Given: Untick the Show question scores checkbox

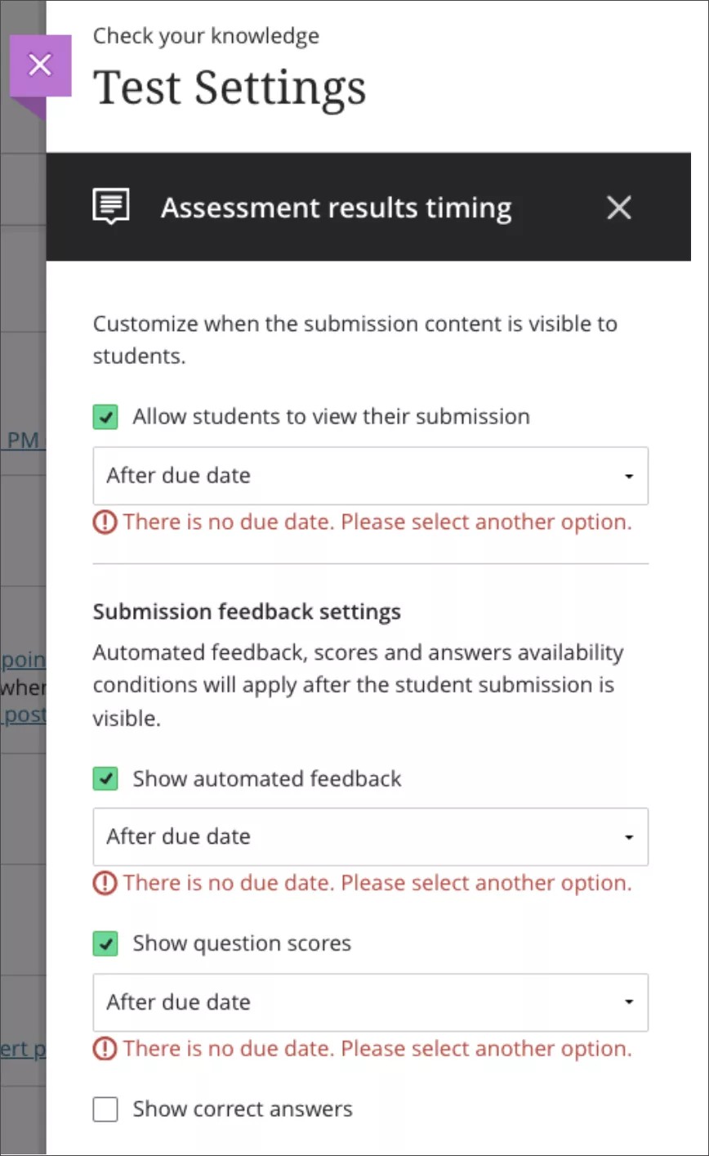Looking at the screenshot, I should point(105,943).
